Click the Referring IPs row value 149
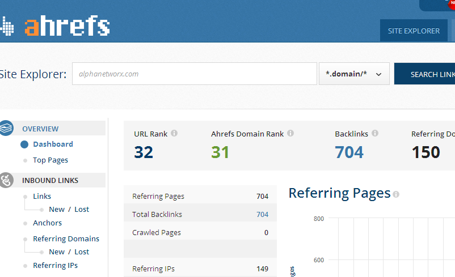Viewport: 455px width, 277px height. coord(262,269)
